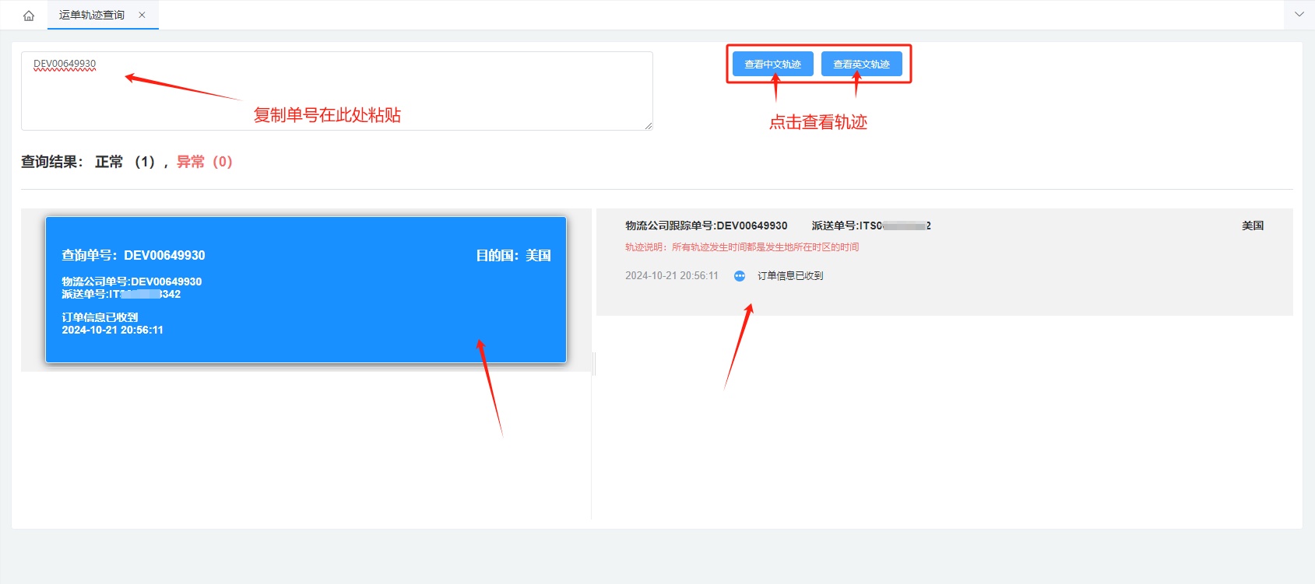Click the 2024-10-21 timestamp in the detail panel

pyautogui.click(x=671, y=276)
